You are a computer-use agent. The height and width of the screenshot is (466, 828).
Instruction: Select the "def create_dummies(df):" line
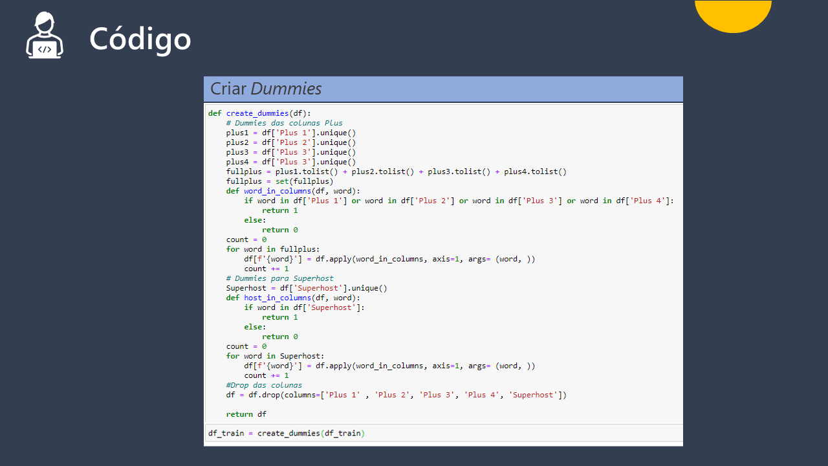(x=259, y=113)
